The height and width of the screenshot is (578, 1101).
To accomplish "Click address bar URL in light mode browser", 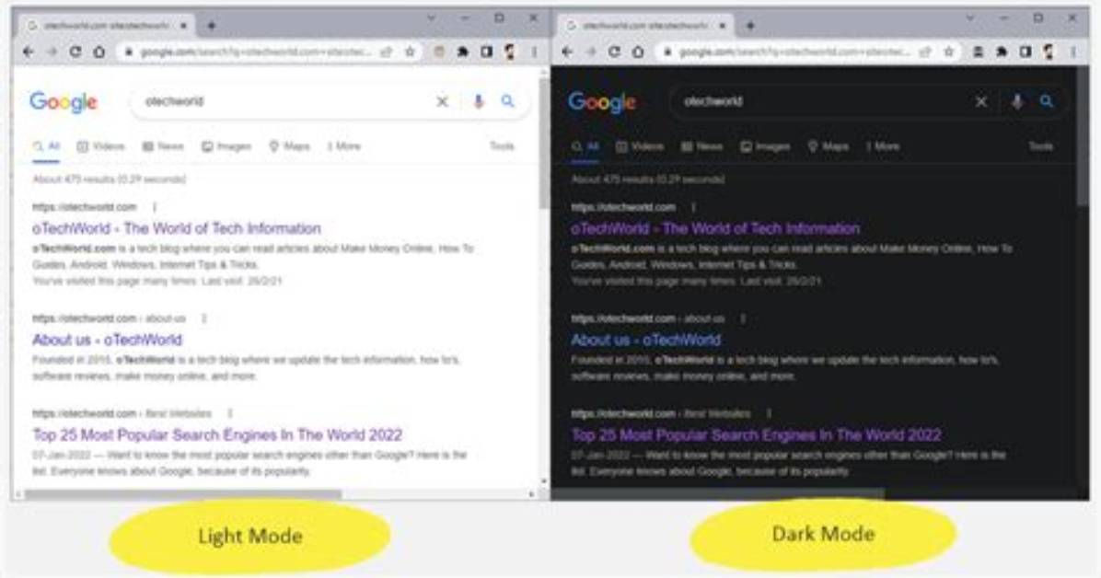I will [x=256, y=52].
